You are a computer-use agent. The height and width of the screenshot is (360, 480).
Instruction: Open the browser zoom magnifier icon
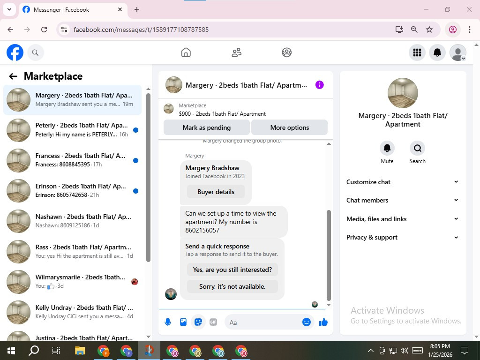click(x=414, y=30)
